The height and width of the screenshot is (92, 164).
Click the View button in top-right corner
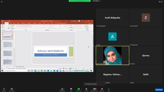click(161, 2)
